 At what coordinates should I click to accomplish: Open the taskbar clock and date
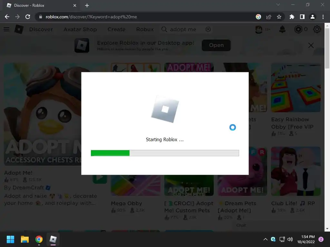point(306,239)
